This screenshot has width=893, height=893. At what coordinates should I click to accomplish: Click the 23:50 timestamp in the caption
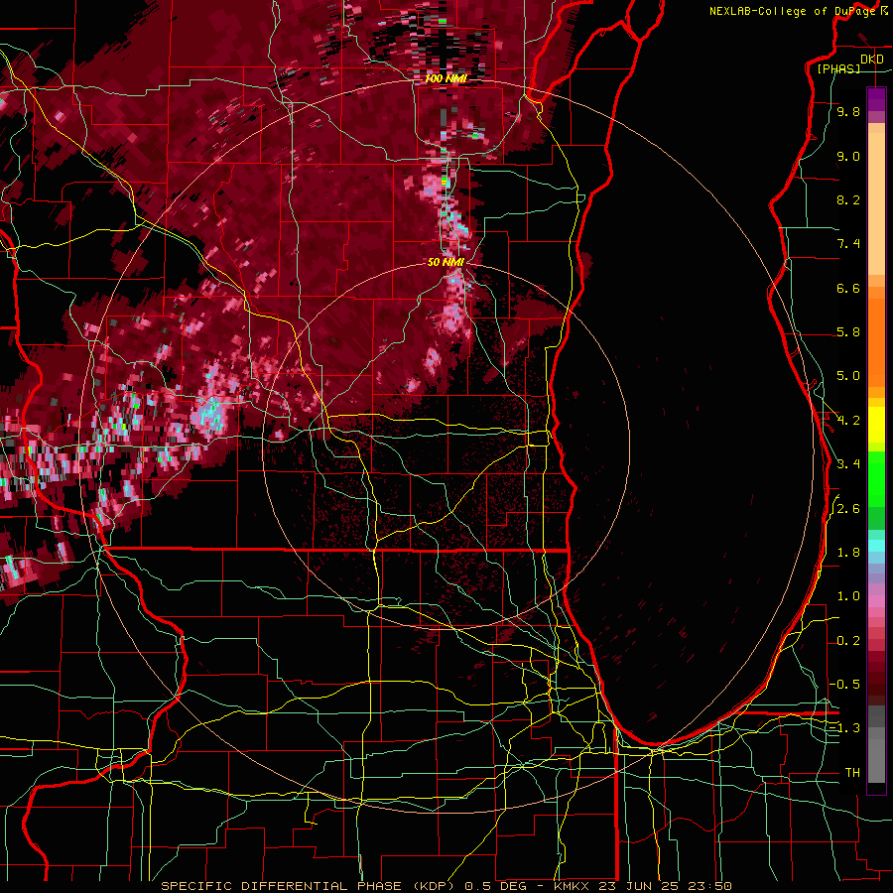tap(709, 886)
